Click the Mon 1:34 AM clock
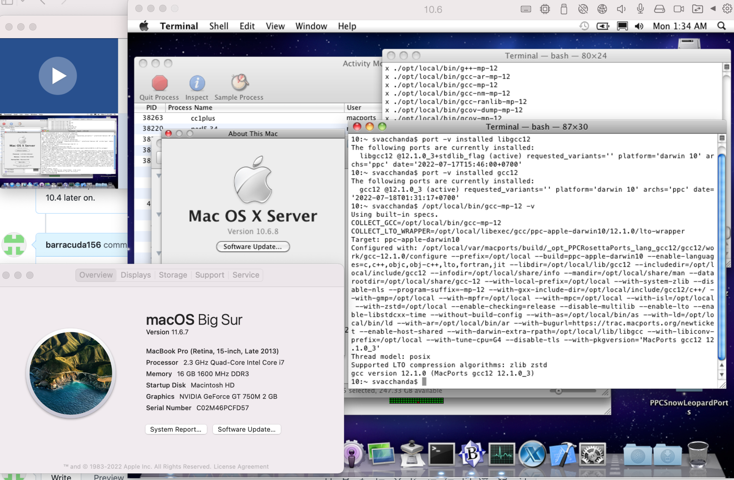This screenshot has width=734, height=480. click(680, 26)
